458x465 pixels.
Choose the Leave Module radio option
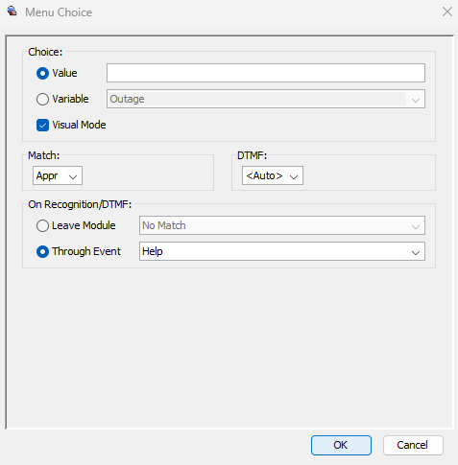click(x=42, y=225)
